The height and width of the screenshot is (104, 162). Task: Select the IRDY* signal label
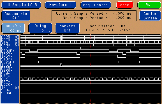[x=7, y=56]
